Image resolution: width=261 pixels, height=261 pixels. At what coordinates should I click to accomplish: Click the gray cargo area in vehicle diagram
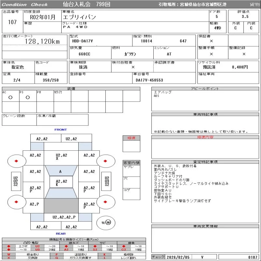61,206
